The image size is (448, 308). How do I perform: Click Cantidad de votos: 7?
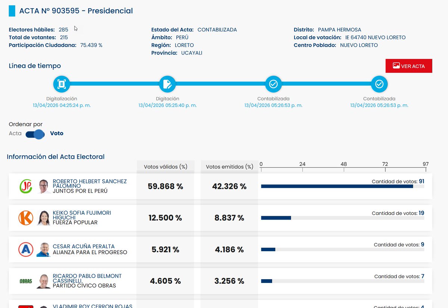point(399,276)
